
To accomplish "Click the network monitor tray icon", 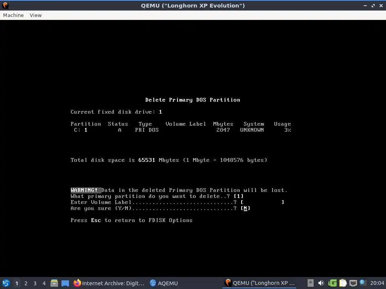I will pyautogui.click(x=353, y=283).
